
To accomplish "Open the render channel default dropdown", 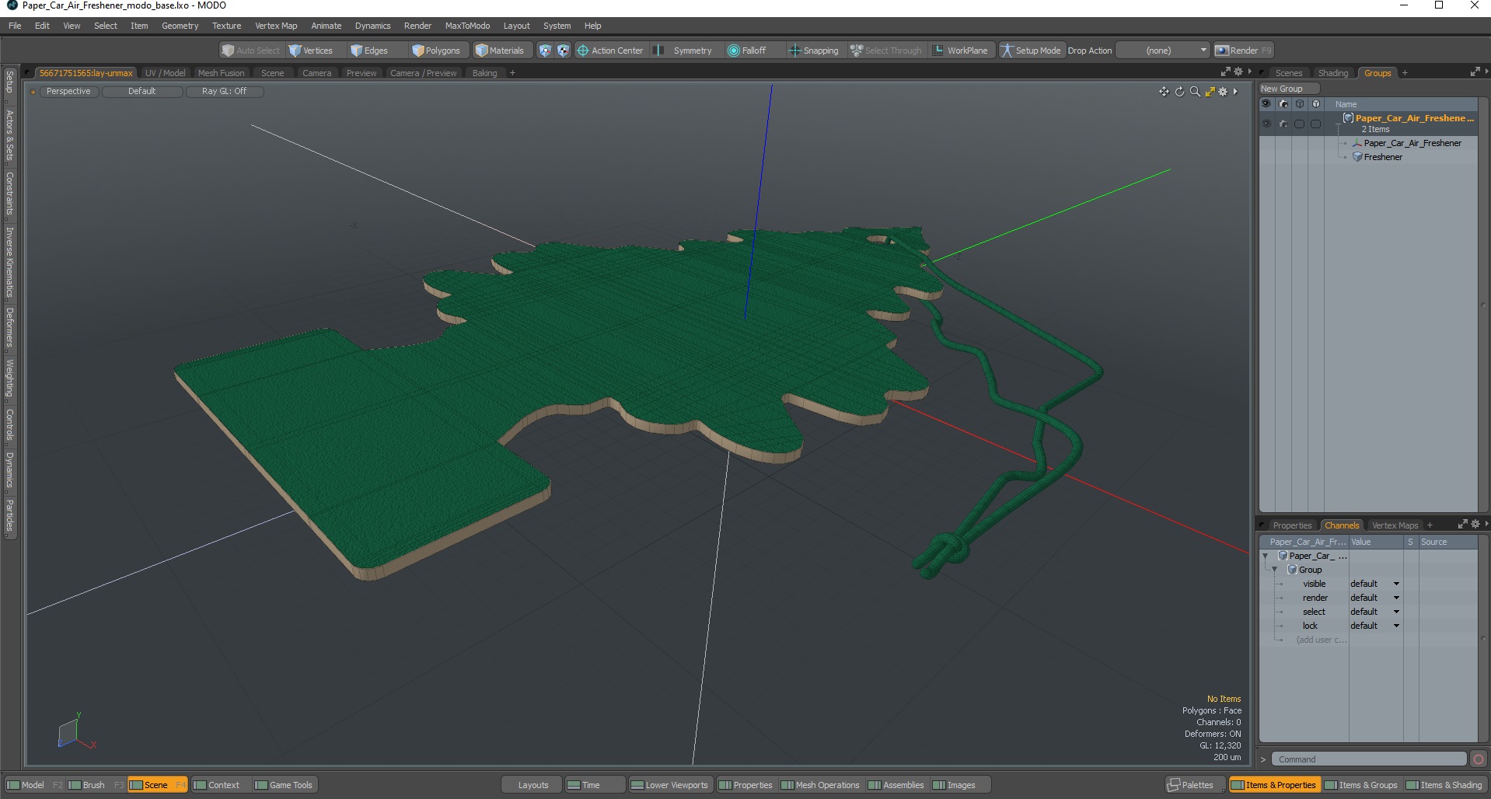I will point(1375,598).
